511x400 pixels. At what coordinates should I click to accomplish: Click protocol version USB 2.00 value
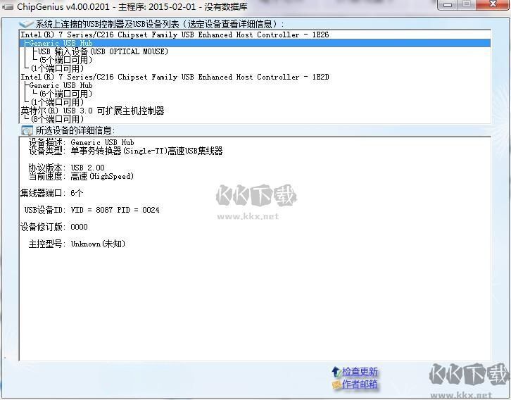(88, 168)
